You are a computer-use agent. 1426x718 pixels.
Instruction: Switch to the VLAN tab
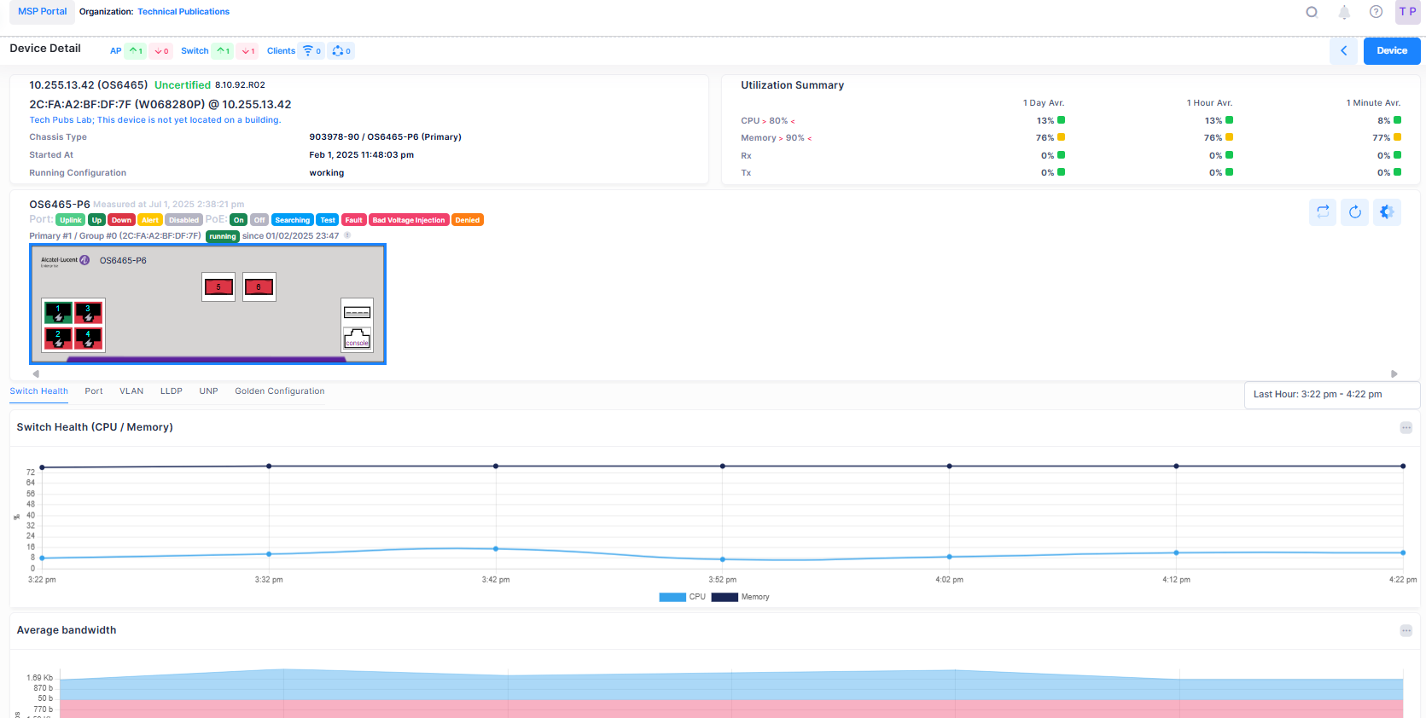pos(131,391)
